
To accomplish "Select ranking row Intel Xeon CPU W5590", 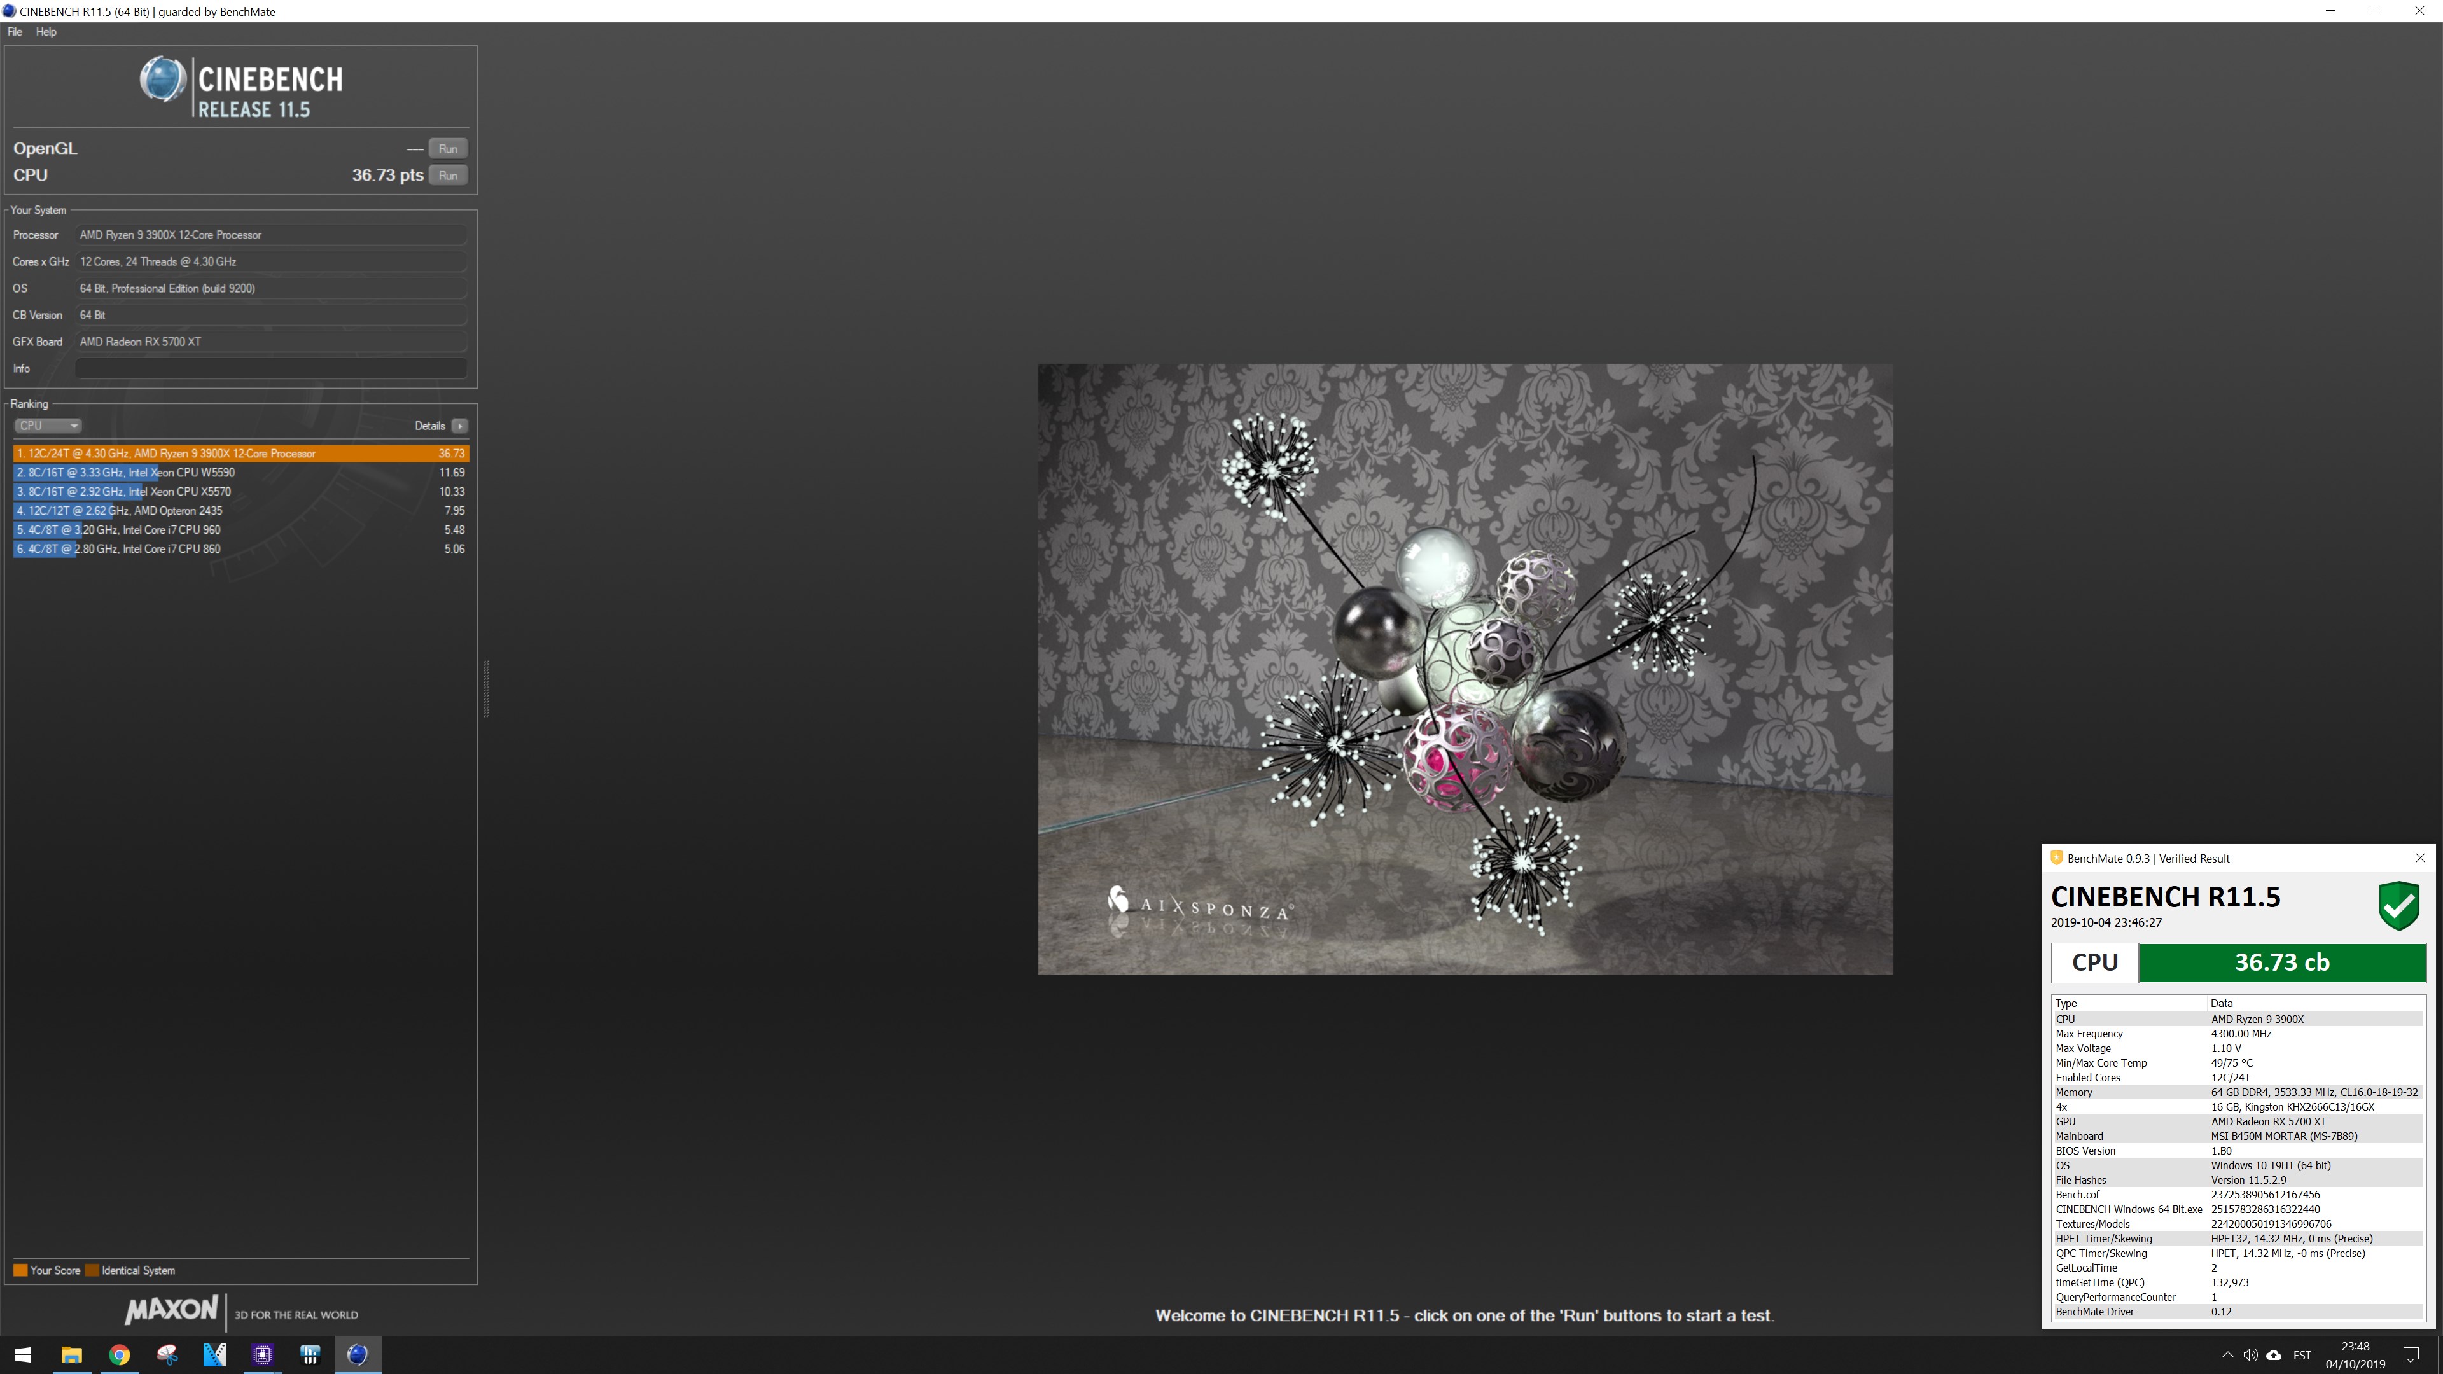I will (241, 472).
